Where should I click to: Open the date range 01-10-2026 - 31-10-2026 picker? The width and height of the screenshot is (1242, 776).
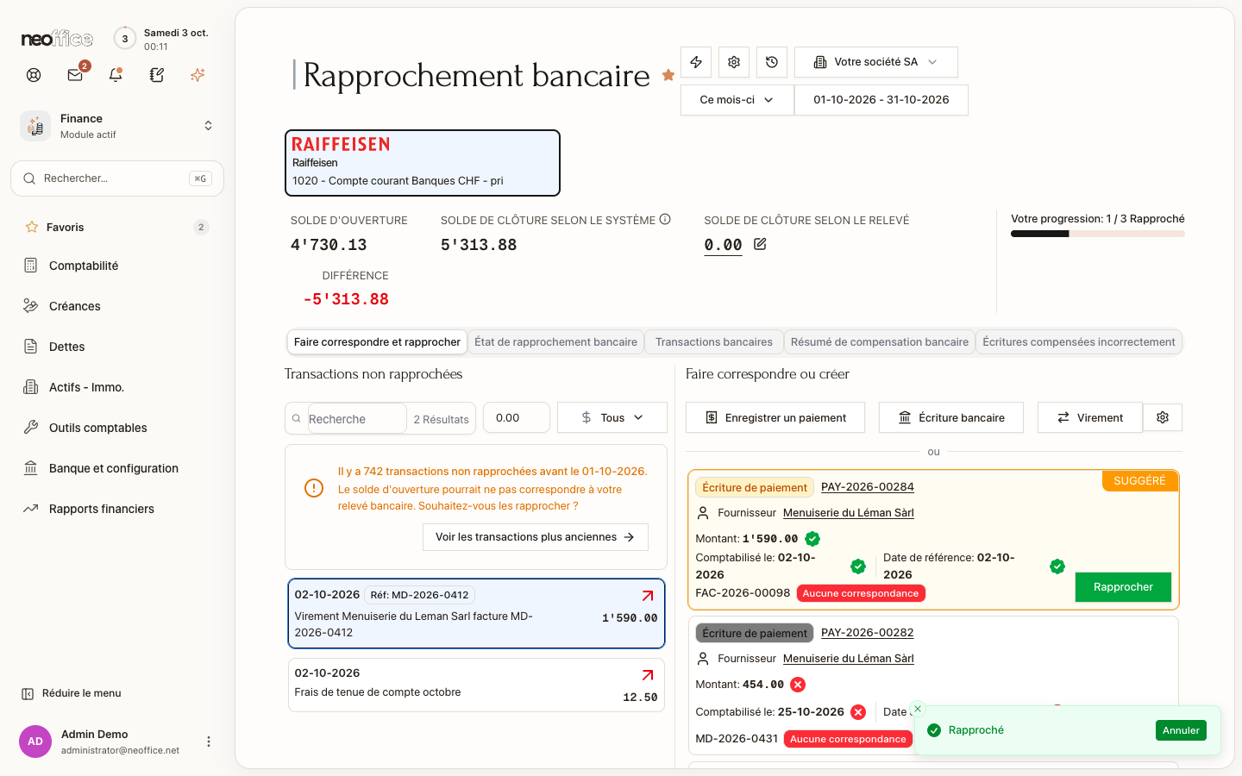pos(881,100)
